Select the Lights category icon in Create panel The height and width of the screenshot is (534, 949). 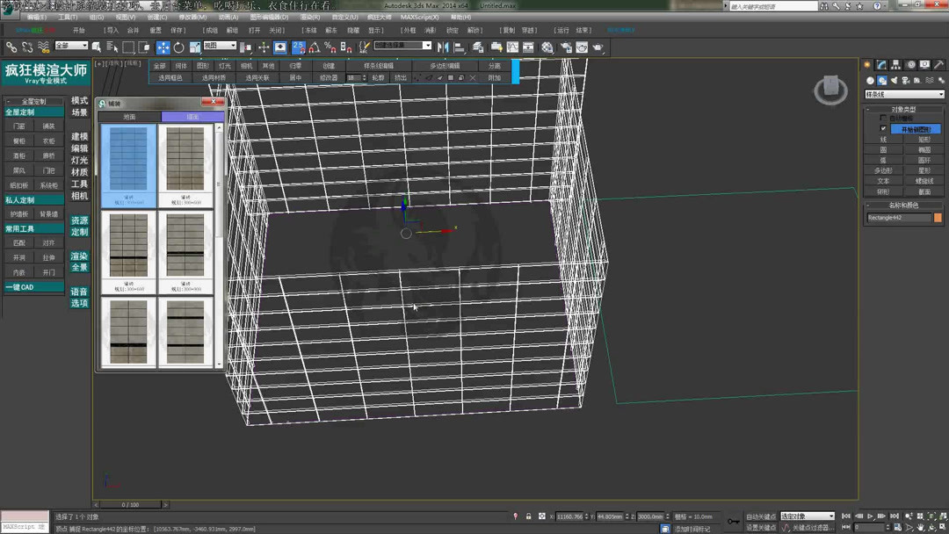894,79
